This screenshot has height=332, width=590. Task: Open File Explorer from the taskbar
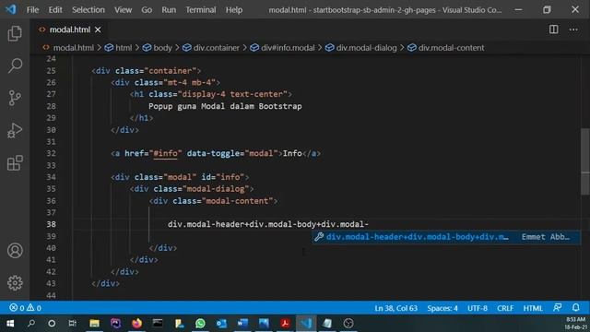pos(94,324)
